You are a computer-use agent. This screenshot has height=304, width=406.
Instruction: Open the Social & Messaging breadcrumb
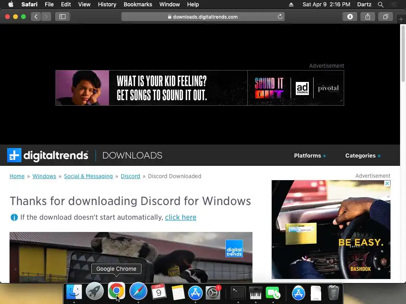tap(88, 176)
